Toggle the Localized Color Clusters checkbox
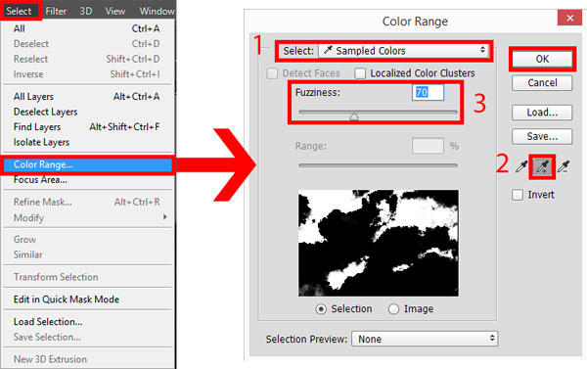The height and width of the screenshot is (369, 587). pos(360,73)
